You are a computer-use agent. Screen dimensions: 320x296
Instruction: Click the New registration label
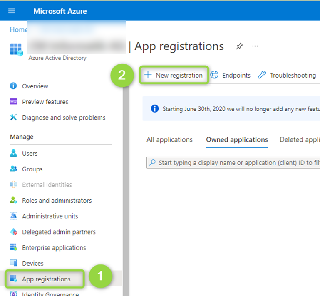point(179,75)
